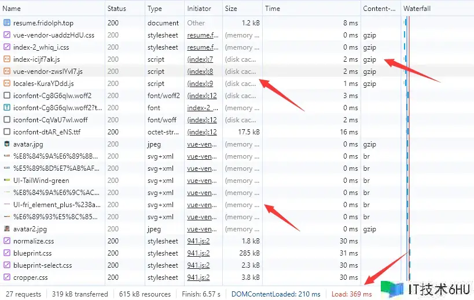Click the Initiator column header
The image size is (474, 300).
point(199,9)
